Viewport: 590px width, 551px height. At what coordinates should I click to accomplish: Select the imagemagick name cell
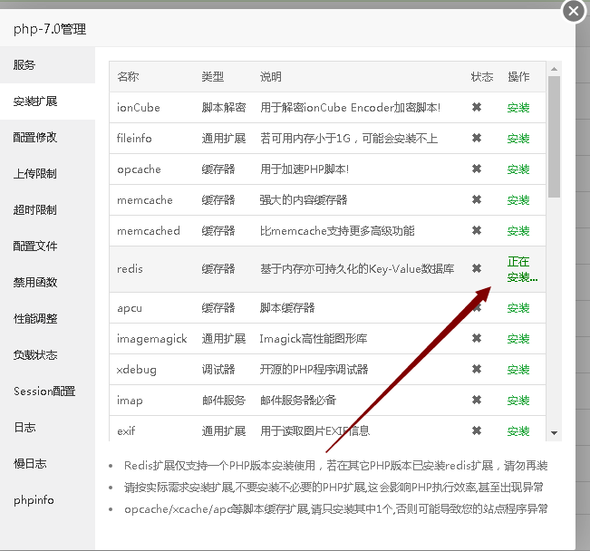151,339
